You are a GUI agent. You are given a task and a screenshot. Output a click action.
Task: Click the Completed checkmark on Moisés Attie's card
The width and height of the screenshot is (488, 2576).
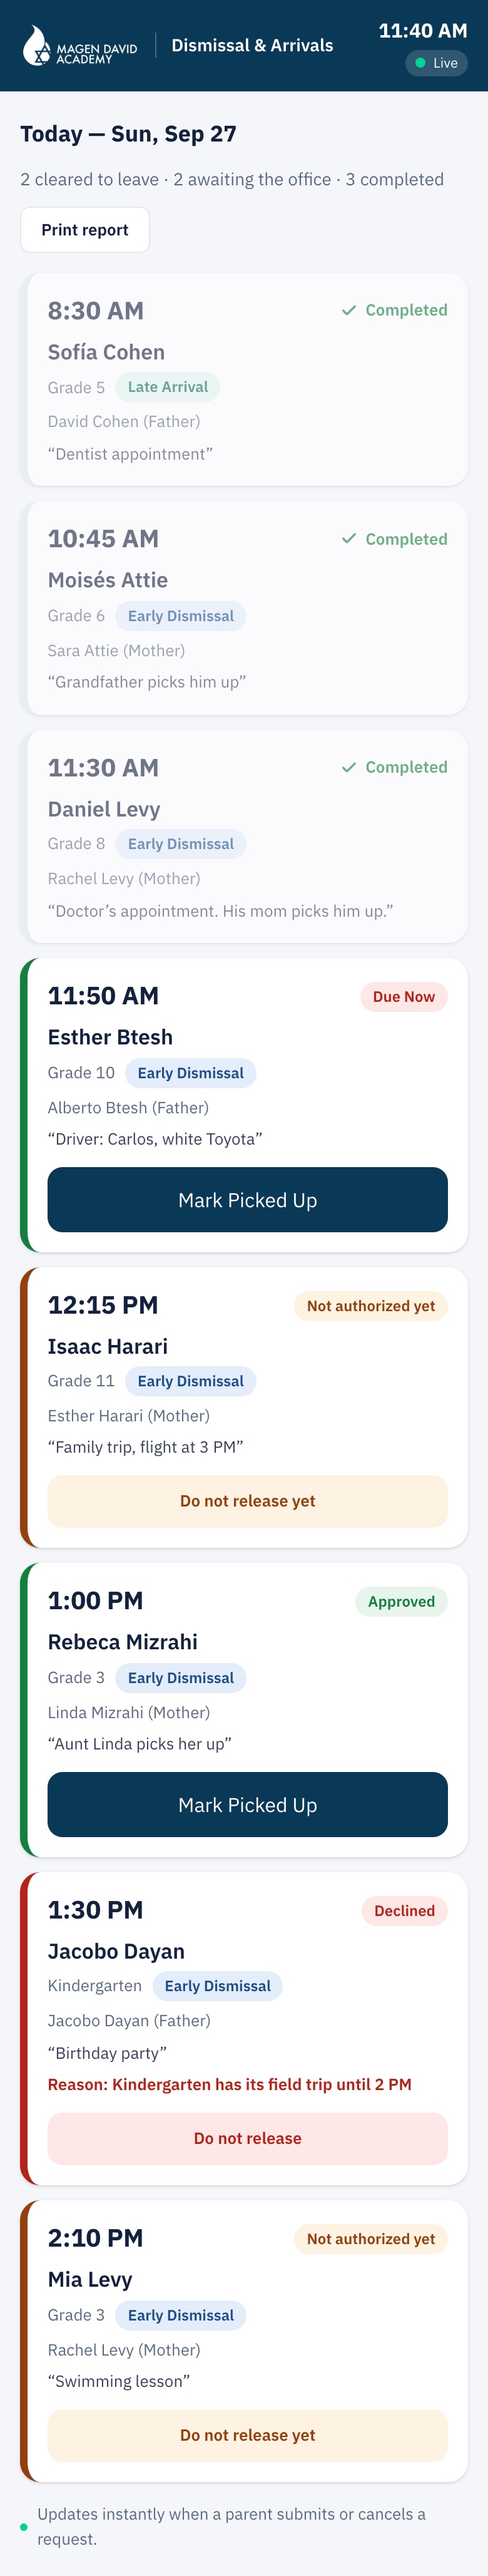(x=349, y=539)
